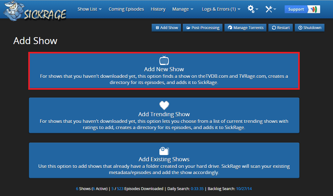Open the gear settings icon menu
The image size is (333, 196).
[x=252, y=9]
